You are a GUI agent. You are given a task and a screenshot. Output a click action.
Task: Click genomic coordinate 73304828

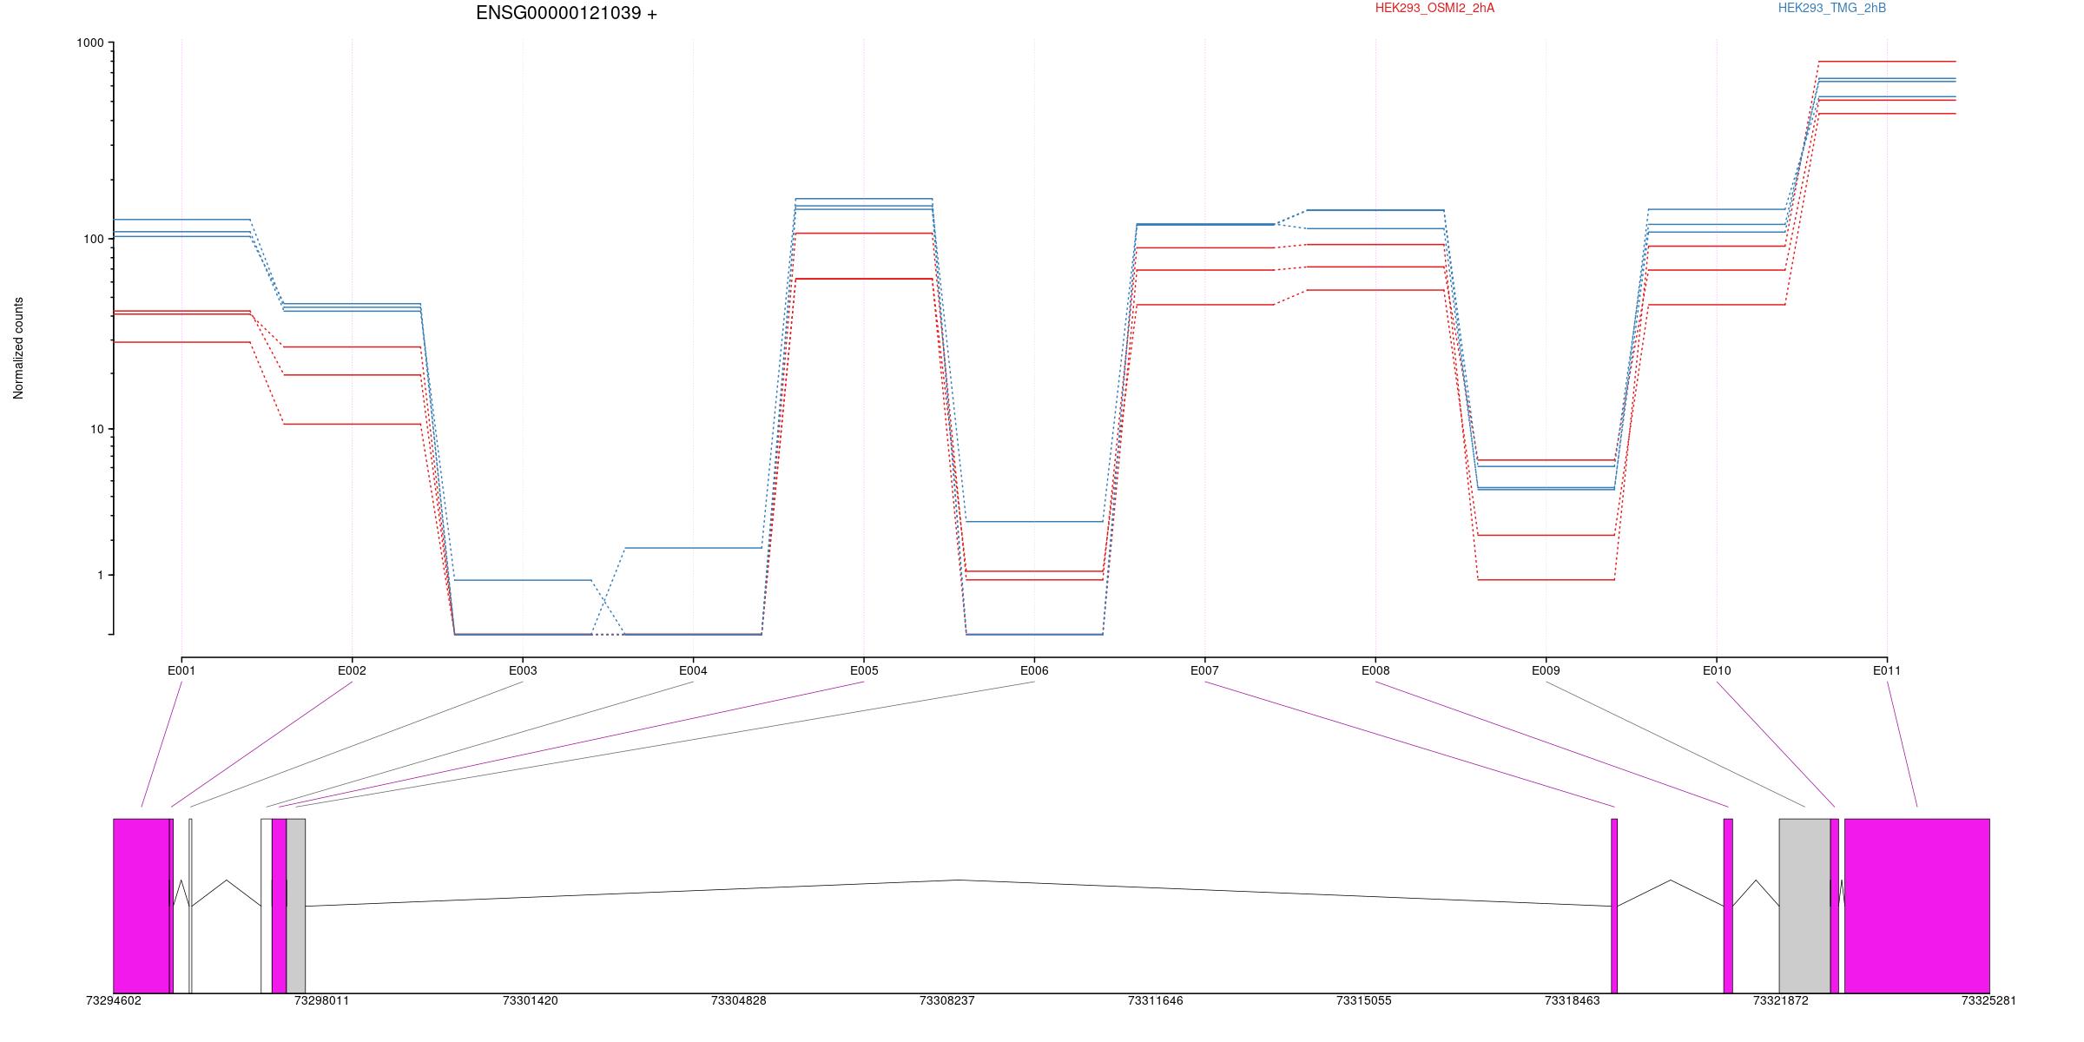click(739, 1001)
